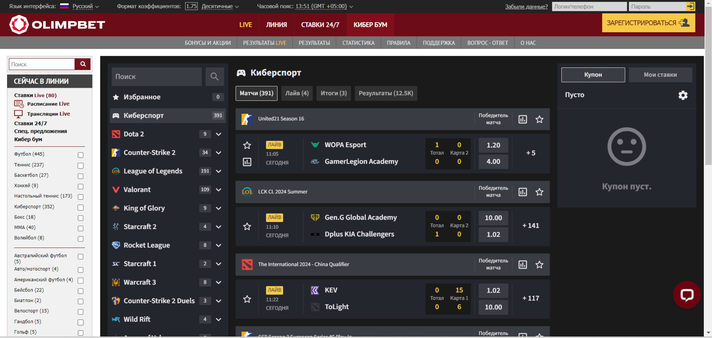Screen dimensions: 712x338
Task: Open the interface language dropdown
Action: (x=86, y=6)
